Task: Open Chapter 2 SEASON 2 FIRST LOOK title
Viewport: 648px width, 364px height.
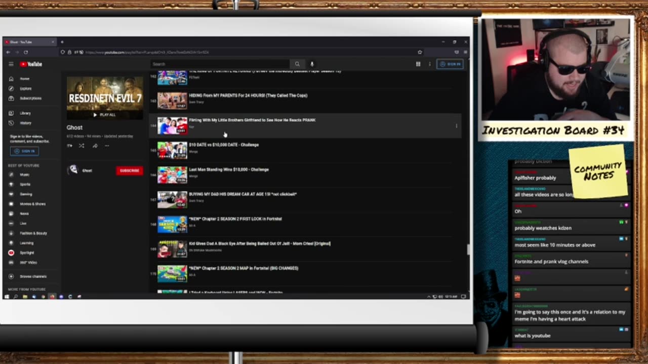Action: pyautogui.click(x=235, y=219)
